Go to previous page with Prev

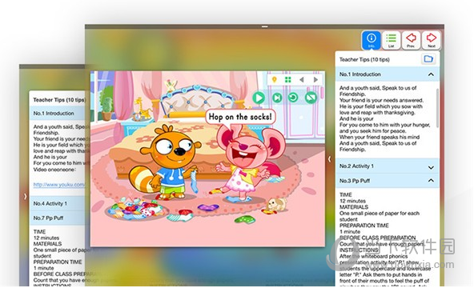tap(411, 40)
